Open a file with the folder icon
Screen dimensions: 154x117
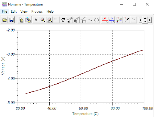[5, 20]
